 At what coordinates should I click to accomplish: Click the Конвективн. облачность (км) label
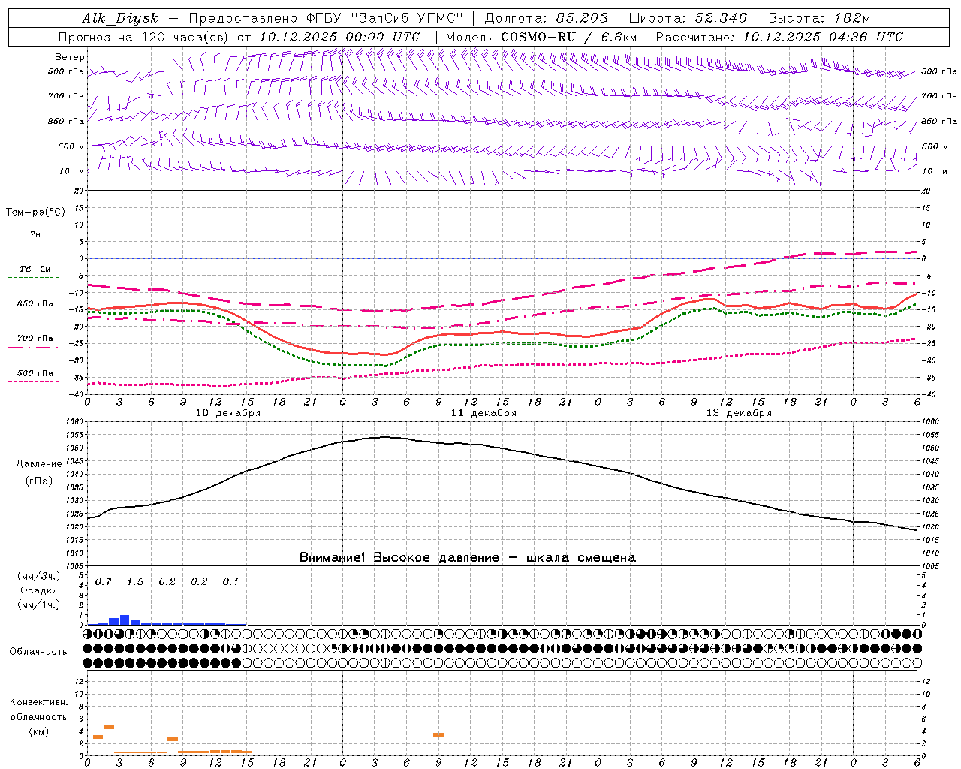coord(38,716)
